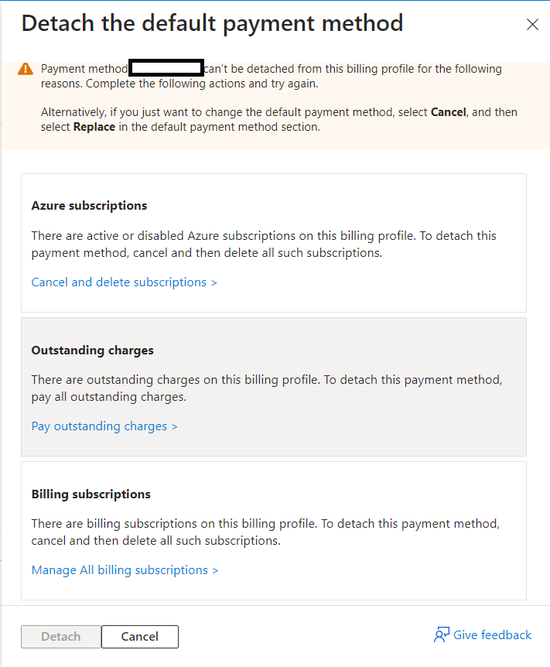
Task: Click the Give feedback link
Action: (x=490, y=635)
